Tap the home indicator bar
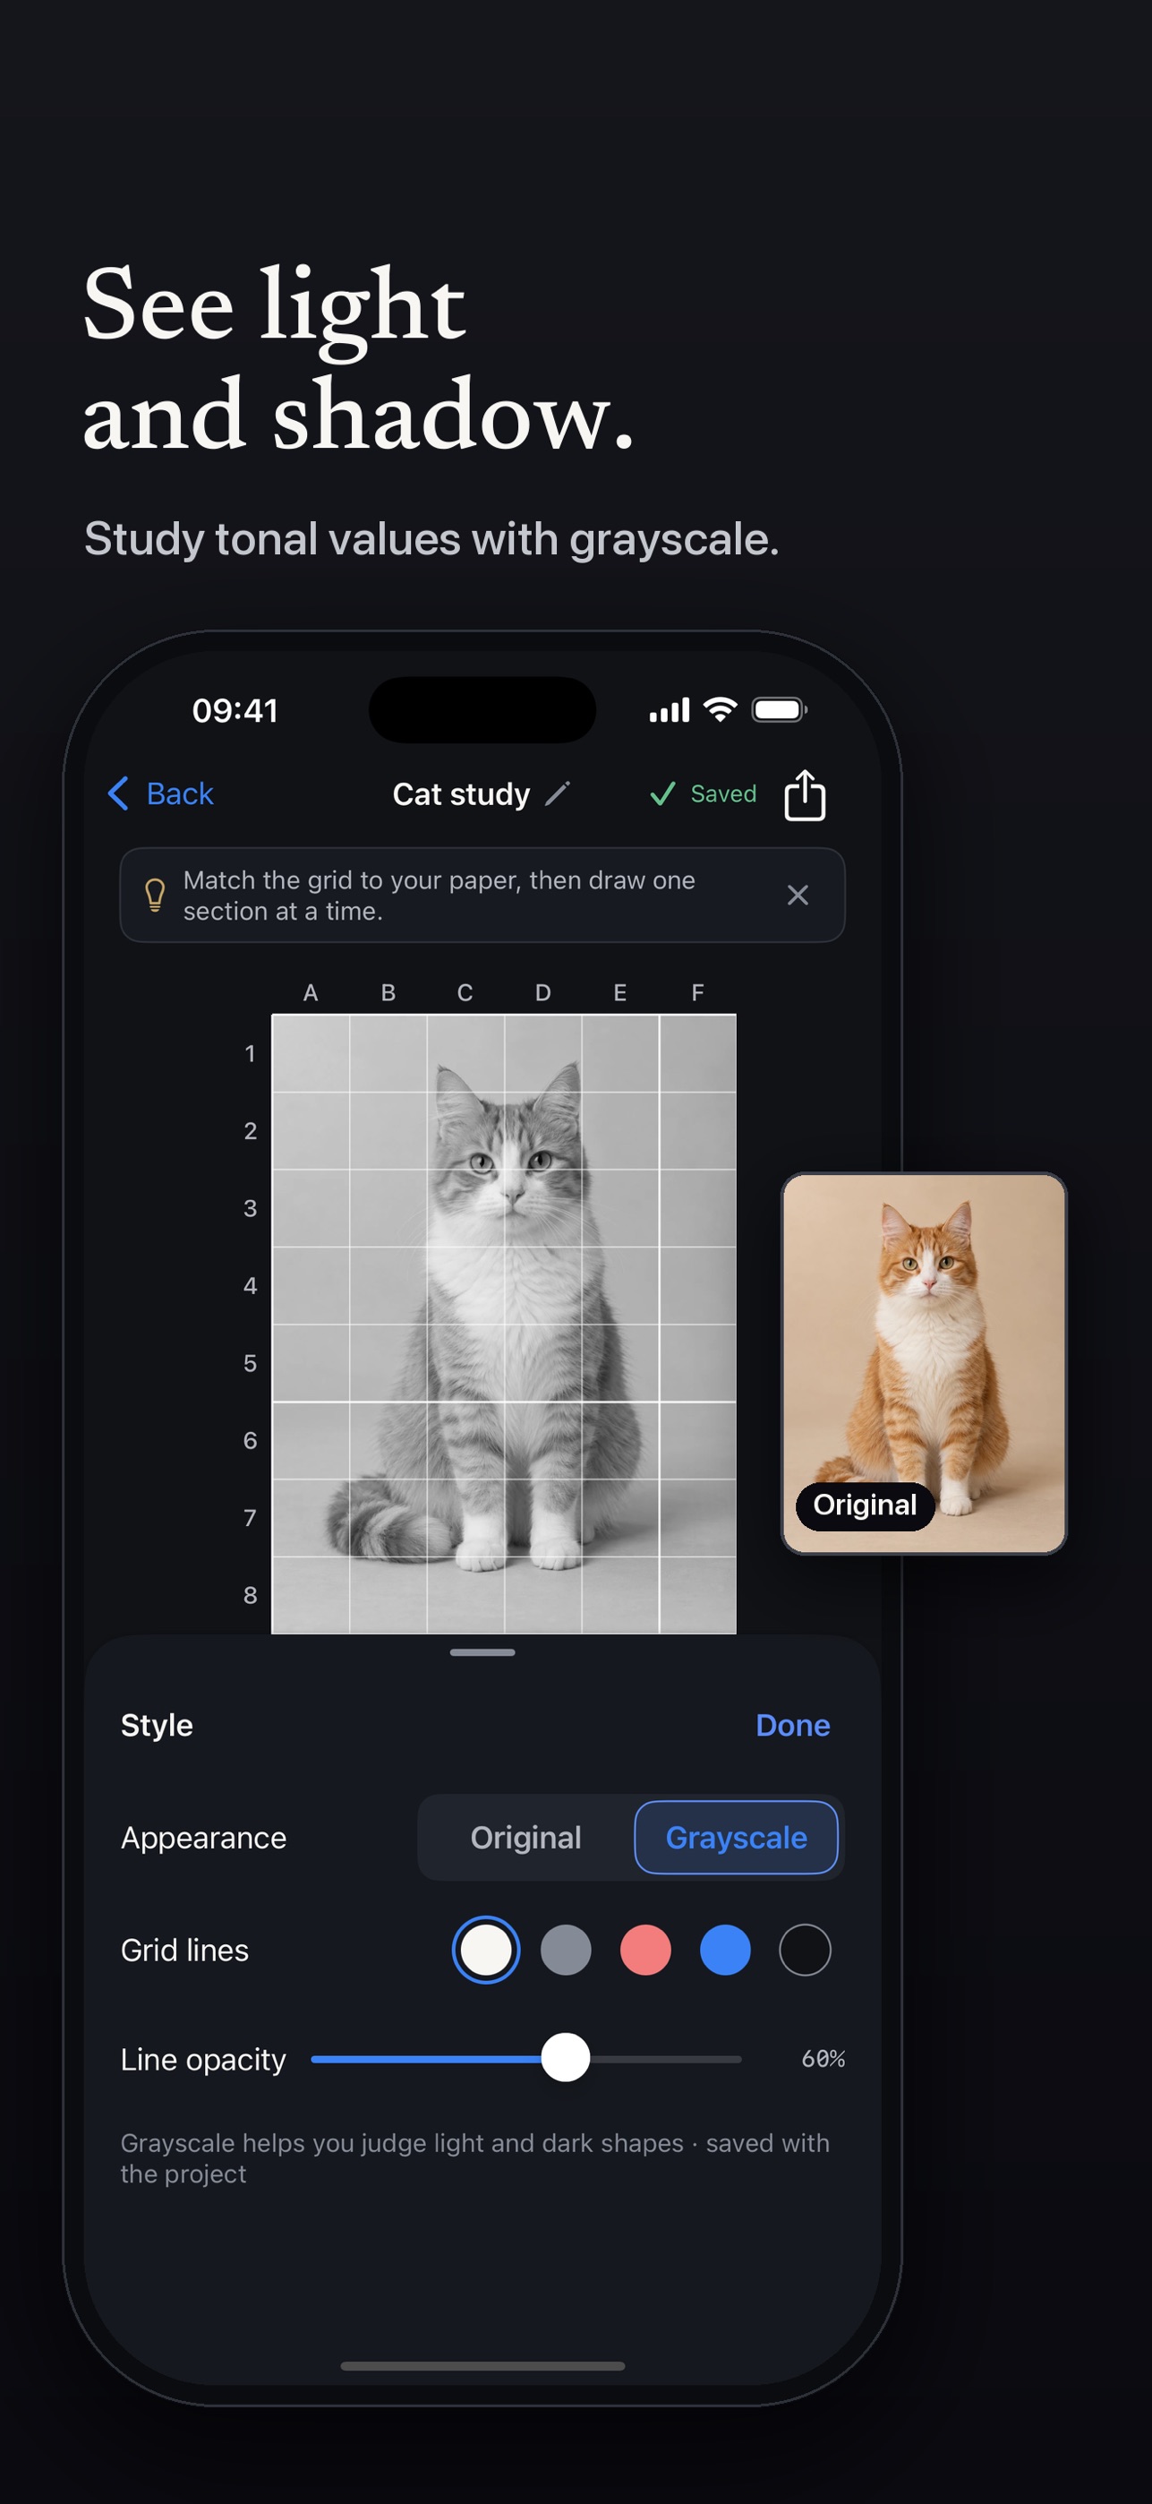The height and width of the screenshot is (2504, 1152). (x=482, y=2365)
